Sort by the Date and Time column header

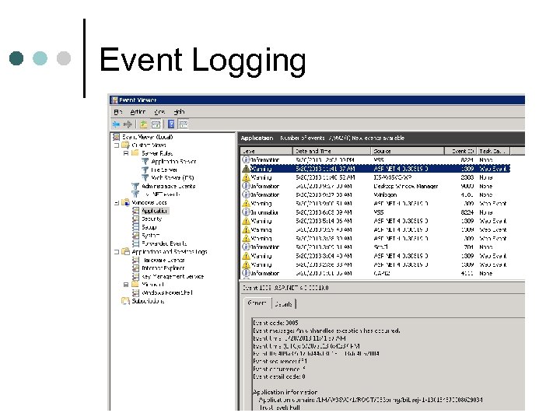pyautogui.click(x=332, y=151)
